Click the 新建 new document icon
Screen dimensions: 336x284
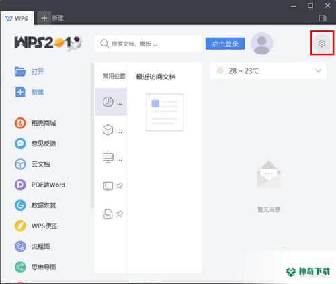pos(20,92)
